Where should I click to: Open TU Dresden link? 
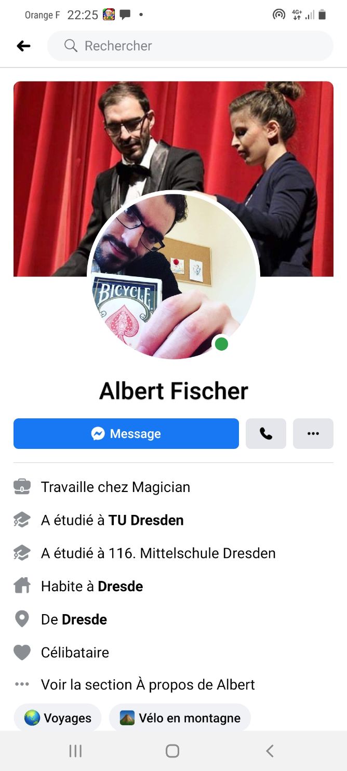click(x=146, y=520)
